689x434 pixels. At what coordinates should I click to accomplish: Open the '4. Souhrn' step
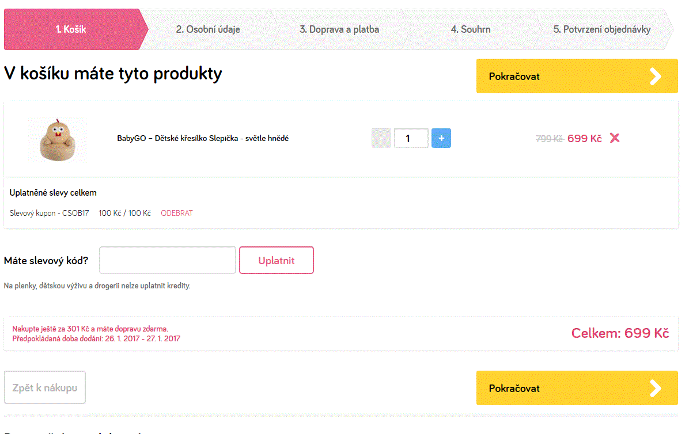pyautogui.click(x=471, y=29)
